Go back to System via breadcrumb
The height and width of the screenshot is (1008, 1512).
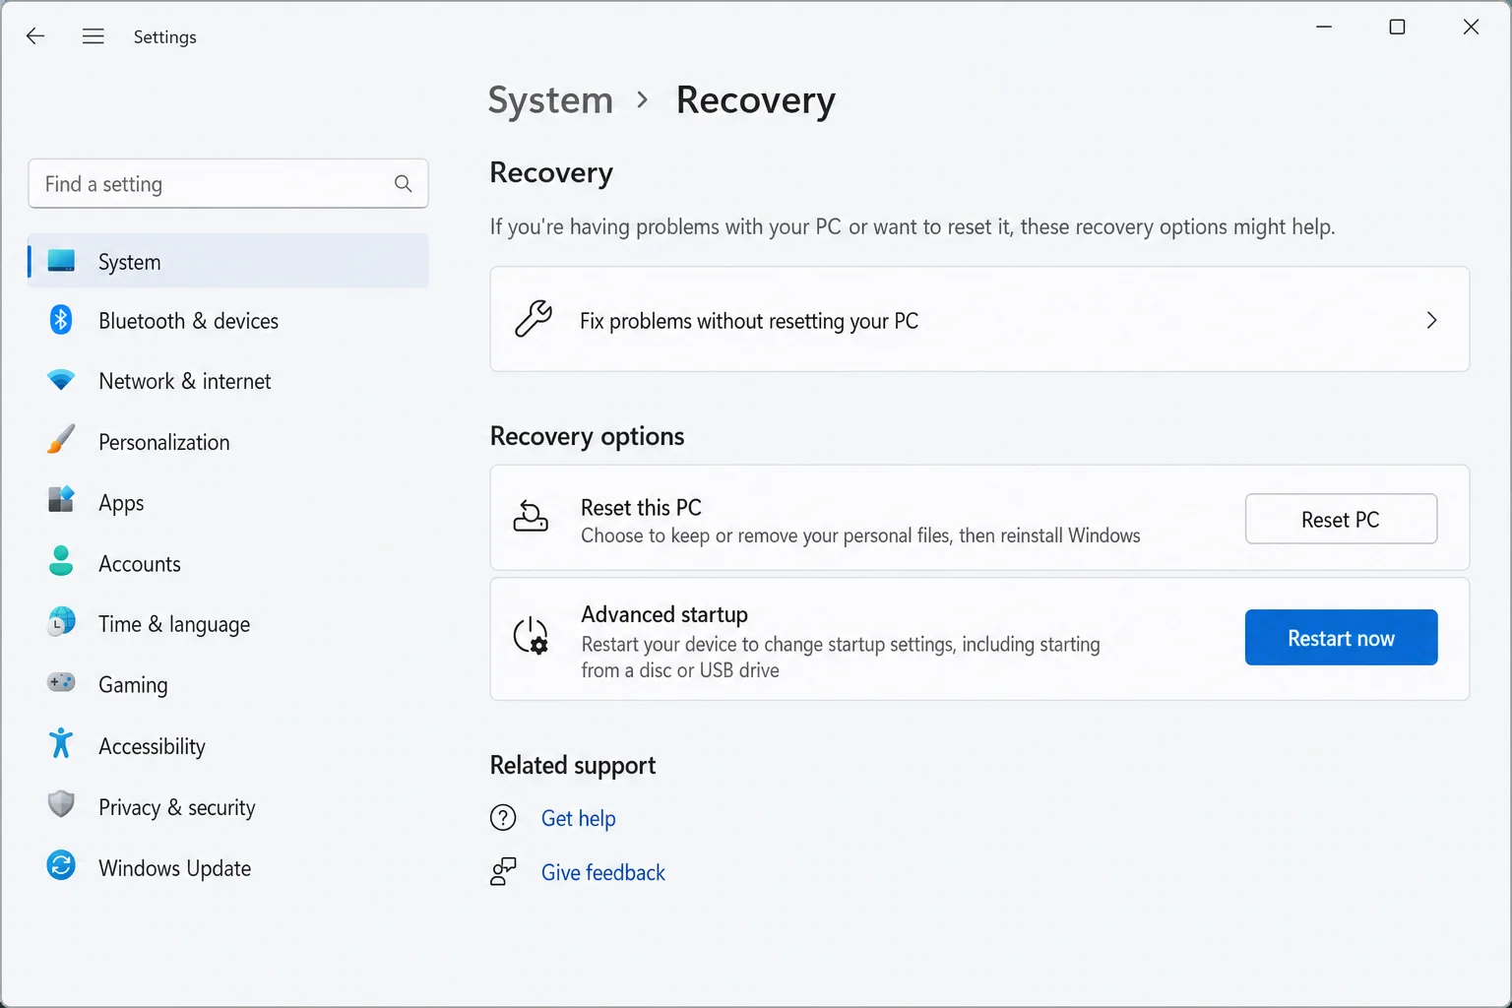coord(550,100)
